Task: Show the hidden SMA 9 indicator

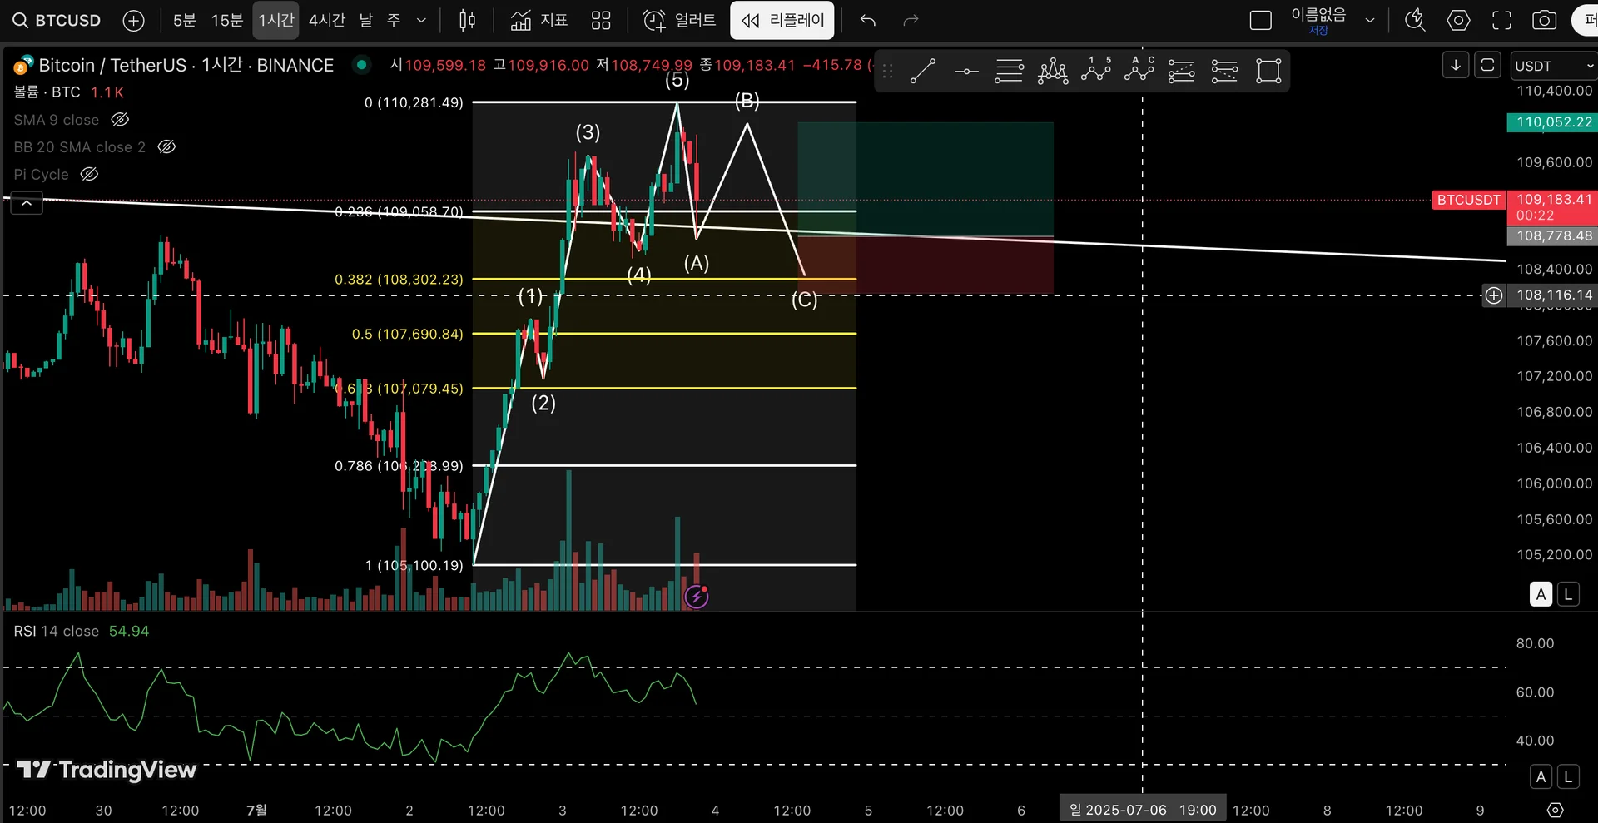Action: click(x=120, y=120)
